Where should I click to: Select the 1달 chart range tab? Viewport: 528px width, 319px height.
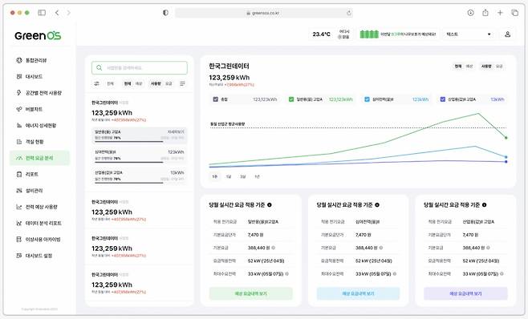pyautogui.click(x=229, y=176)
